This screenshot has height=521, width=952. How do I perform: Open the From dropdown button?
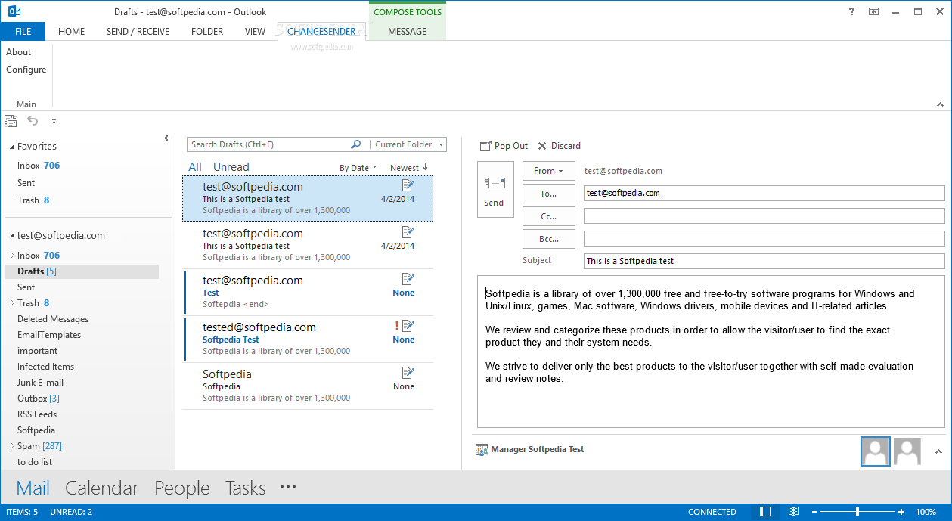click(x=548, y=171)
